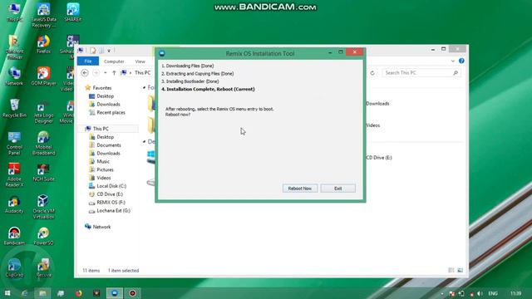This screenshot has width=532, height=299.
Task: Switch to large icons view
Action: pos(460,270)
